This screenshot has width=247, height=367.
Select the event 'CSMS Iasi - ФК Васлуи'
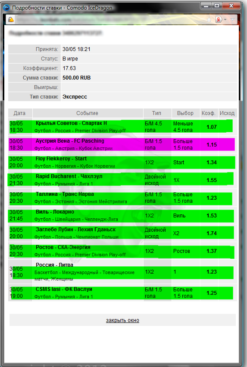64,289
